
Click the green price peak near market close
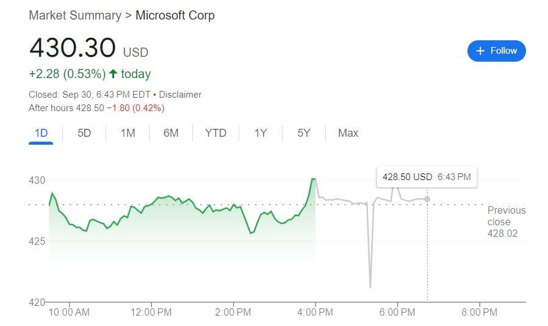point(313,179)
